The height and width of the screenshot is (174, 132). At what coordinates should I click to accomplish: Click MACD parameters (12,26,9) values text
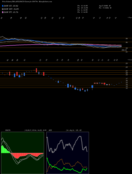click(35, 130)
